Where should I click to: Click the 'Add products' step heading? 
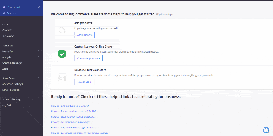[x=83, y=23]
